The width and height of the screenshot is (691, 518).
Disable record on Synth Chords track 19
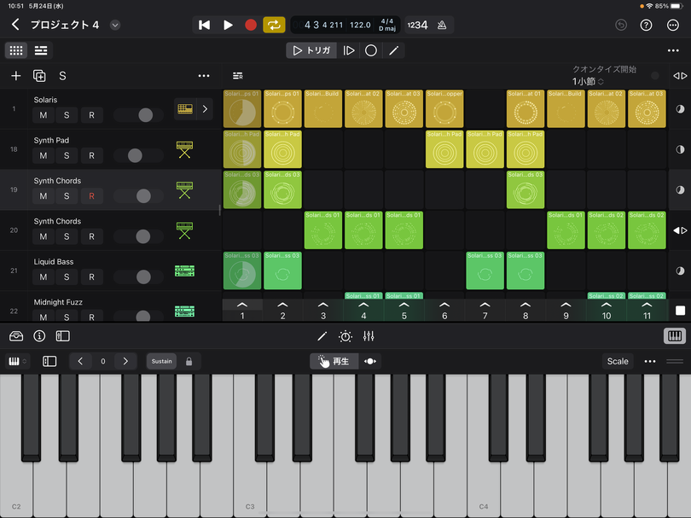(x=91, y=196)
